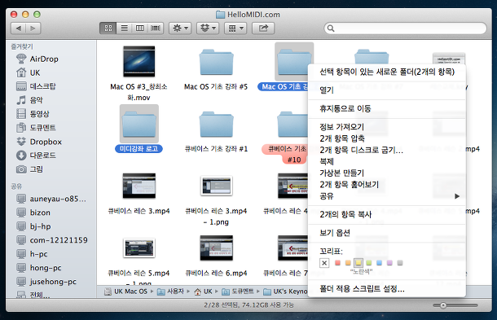Select shared computer hong-pc

click(x=38, y=268)
